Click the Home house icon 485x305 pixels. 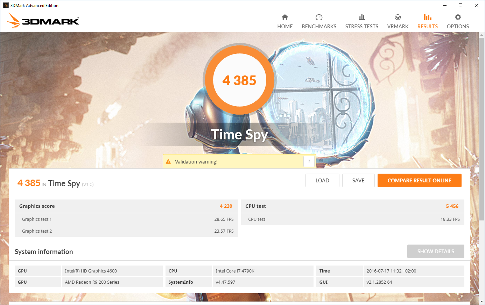click(285, 17)
